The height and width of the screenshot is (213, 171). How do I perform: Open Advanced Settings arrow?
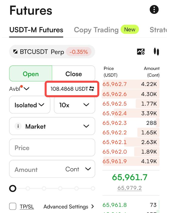[x=93, y=206]
